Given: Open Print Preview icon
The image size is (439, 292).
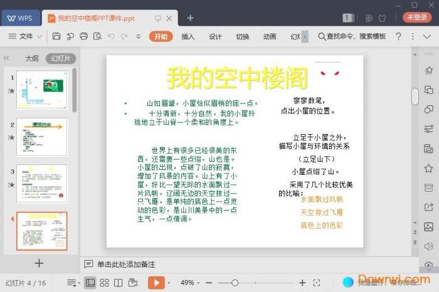Looking at the screenshot, I should (x=97, y=36).
